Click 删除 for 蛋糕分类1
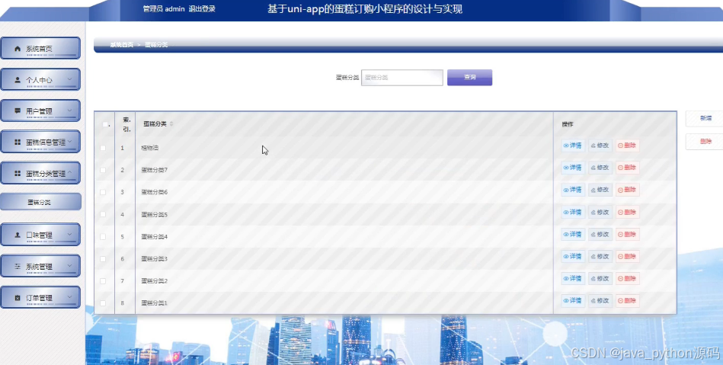This screenshot has height=365, width=723. click(628, 301)
